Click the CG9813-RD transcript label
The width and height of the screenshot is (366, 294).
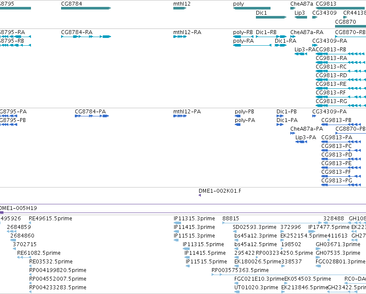click(331, 75)
